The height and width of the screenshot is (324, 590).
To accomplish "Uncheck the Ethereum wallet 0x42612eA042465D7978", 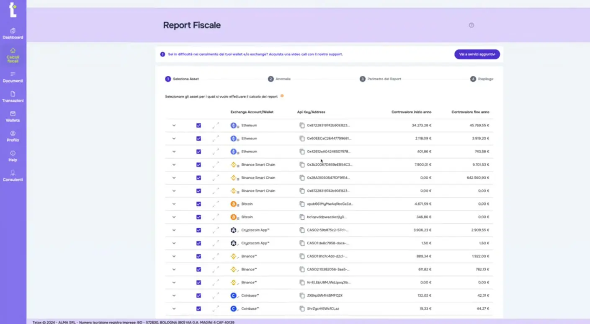I will tap(198, 152).
